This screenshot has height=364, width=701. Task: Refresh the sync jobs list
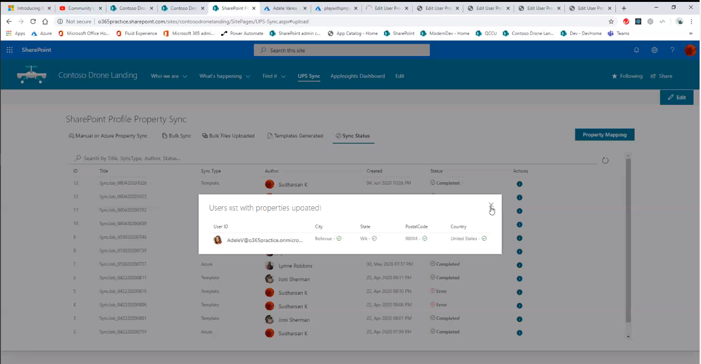605,160
